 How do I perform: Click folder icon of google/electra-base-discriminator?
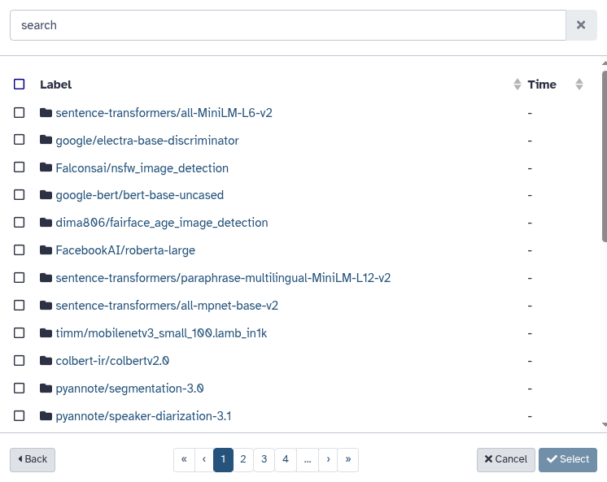tap(46, 140)
